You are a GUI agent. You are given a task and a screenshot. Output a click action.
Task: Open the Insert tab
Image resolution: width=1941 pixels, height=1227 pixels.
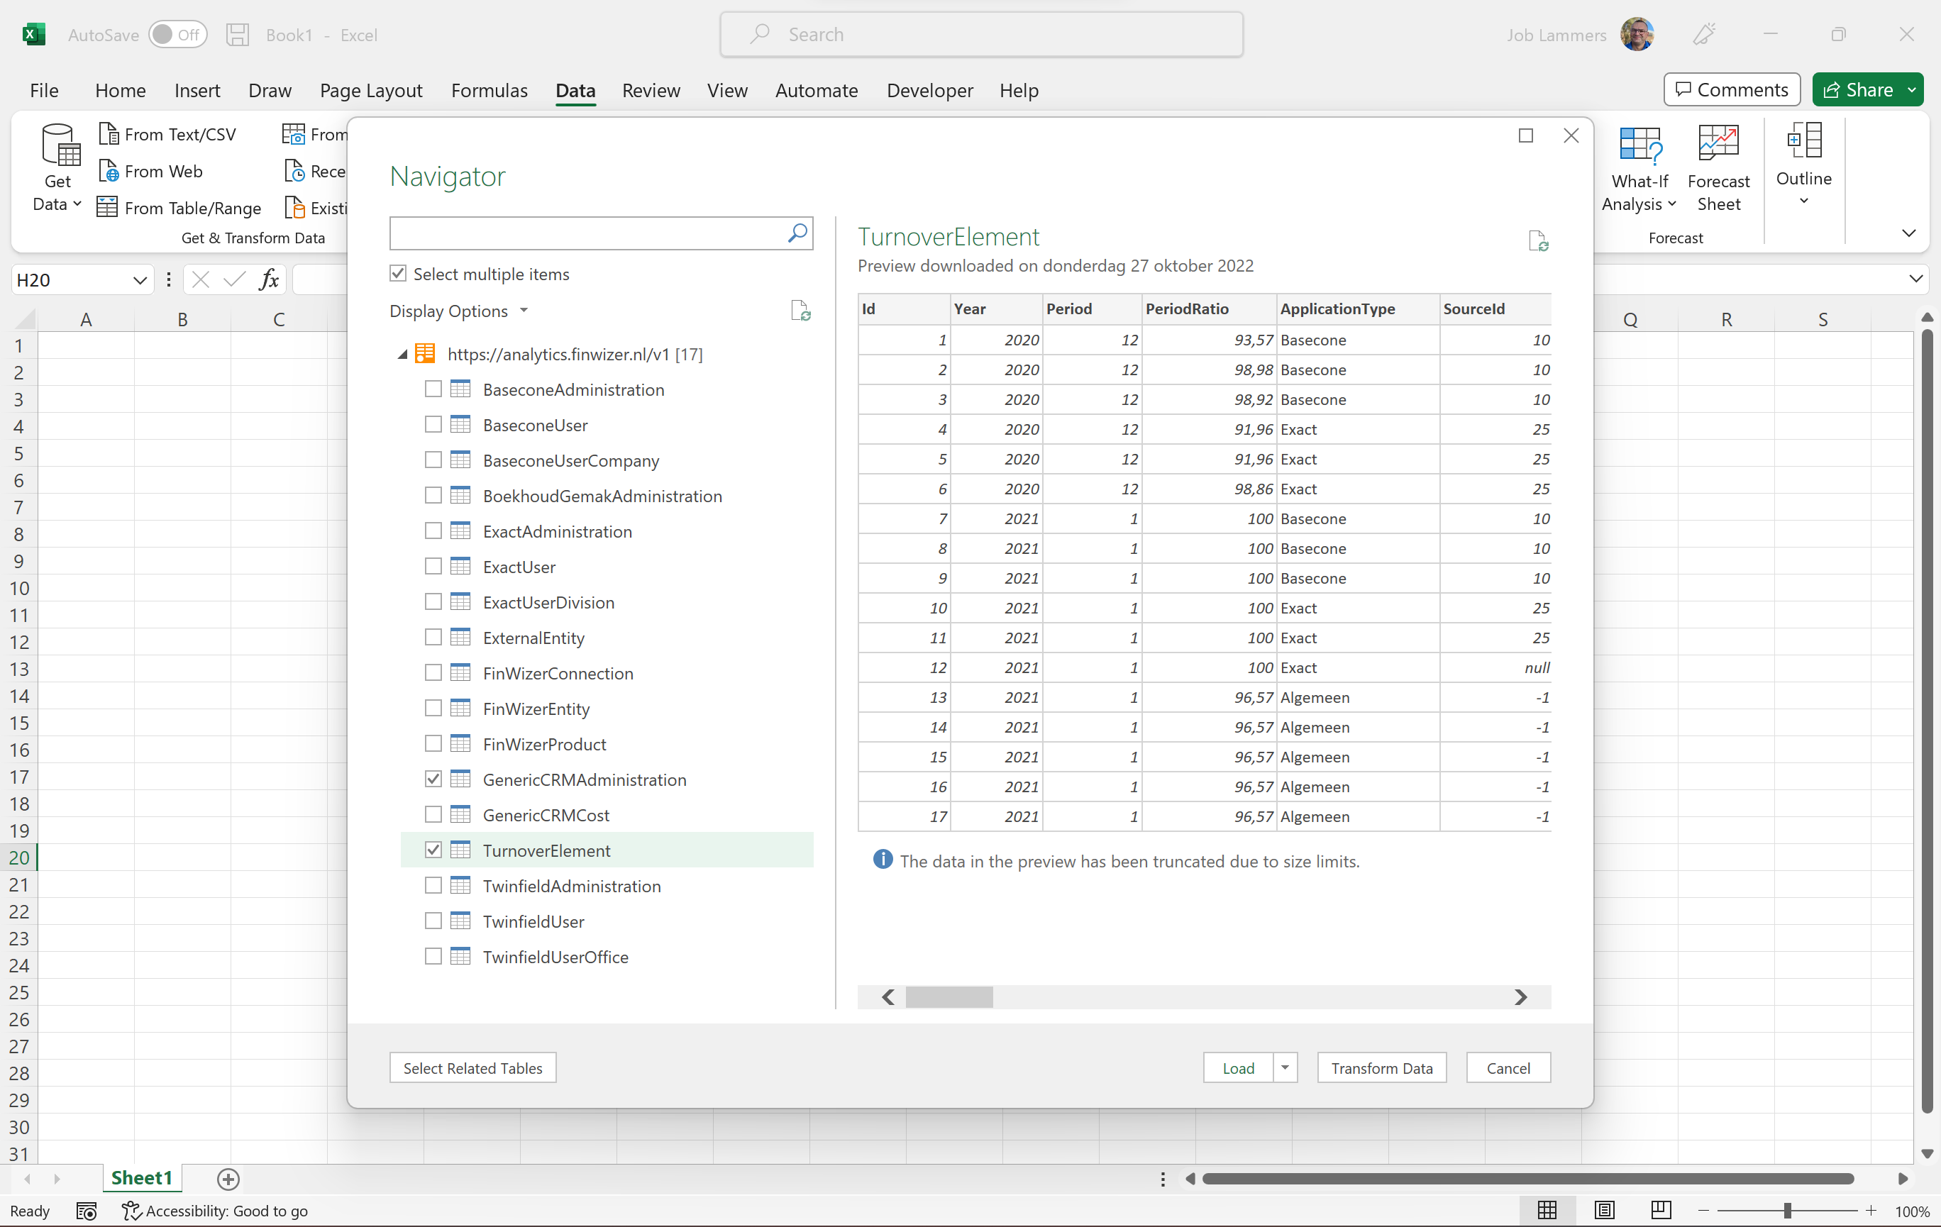pos(197,90)
